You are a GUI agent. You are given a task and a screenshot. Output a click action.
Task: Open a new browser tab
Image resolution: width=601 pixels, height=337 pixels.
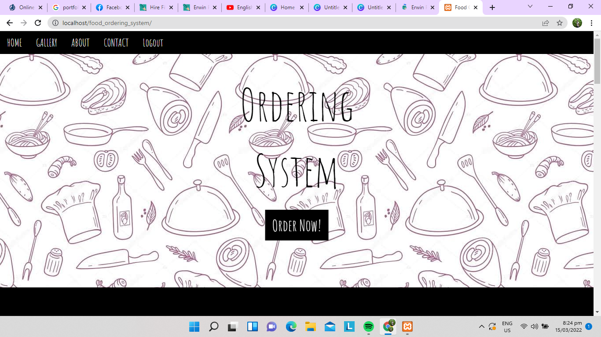492,7
